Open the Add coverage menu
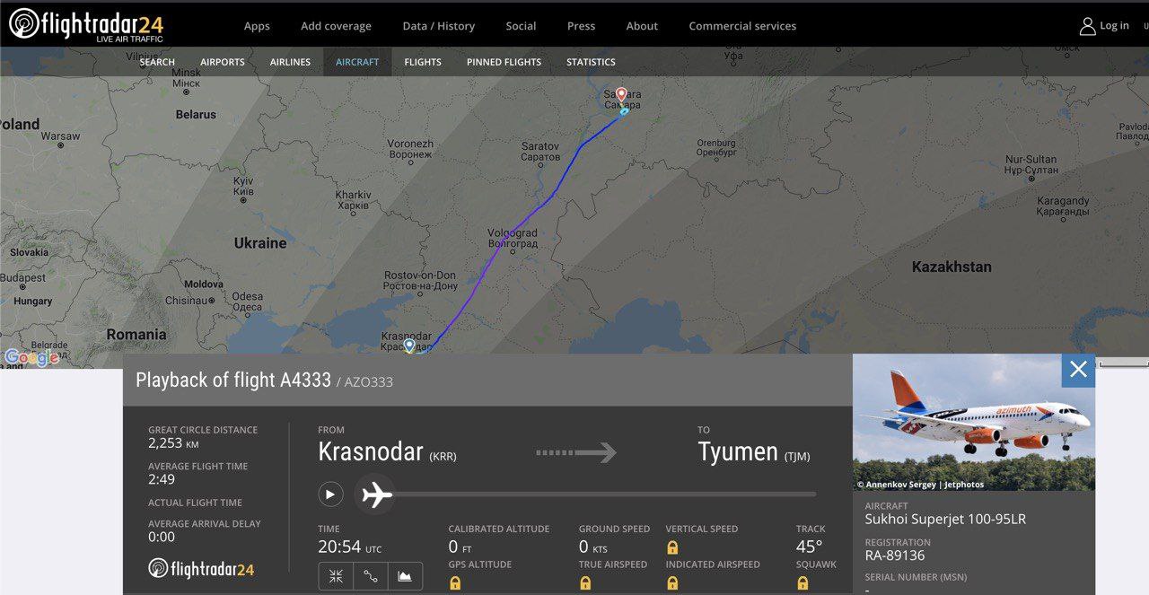 (336, 26)
